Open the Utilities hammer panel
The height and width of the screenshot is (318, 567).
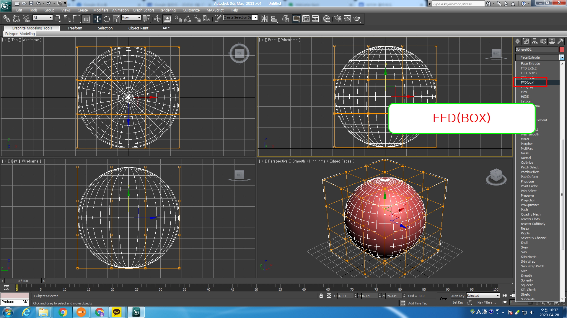[560, 41]
